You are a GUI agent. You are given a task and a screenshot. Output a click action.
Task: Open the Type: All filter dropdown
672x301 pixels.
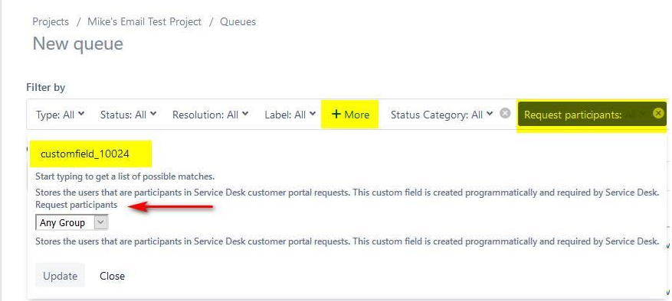pos(60,115)
